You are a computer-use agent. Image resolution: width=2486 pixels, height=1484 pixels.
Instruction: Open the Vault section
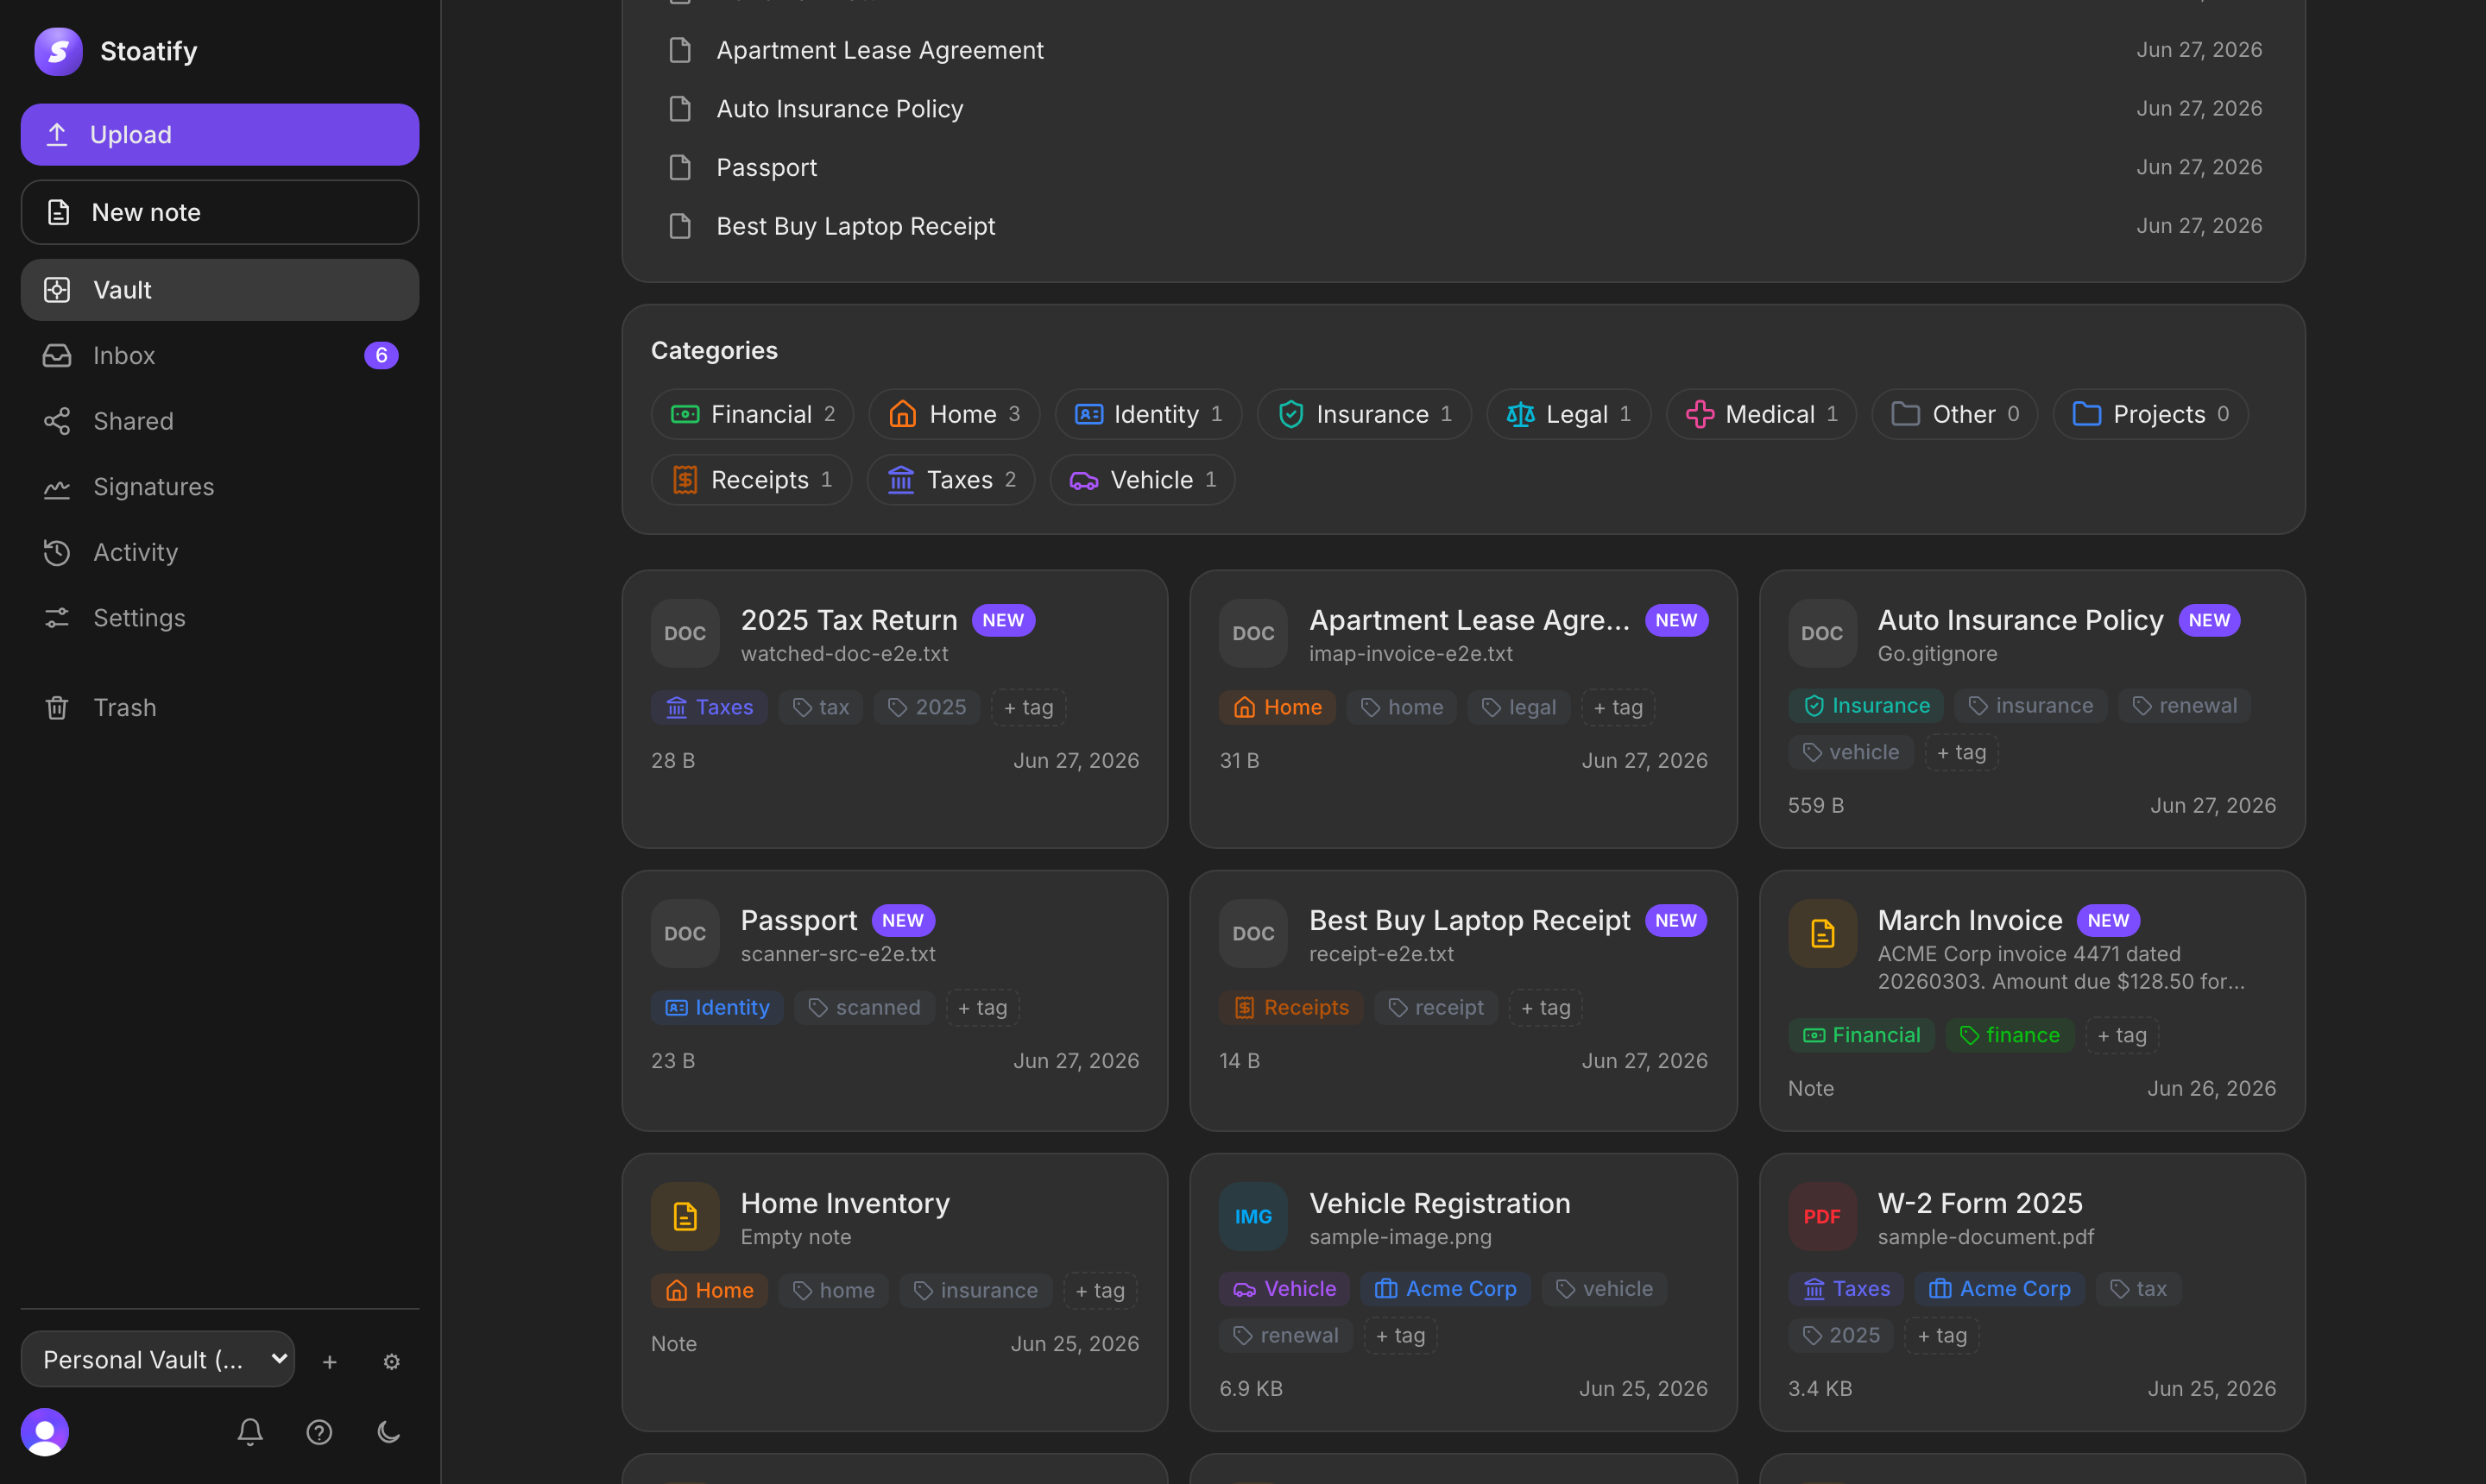pos(220,290)
